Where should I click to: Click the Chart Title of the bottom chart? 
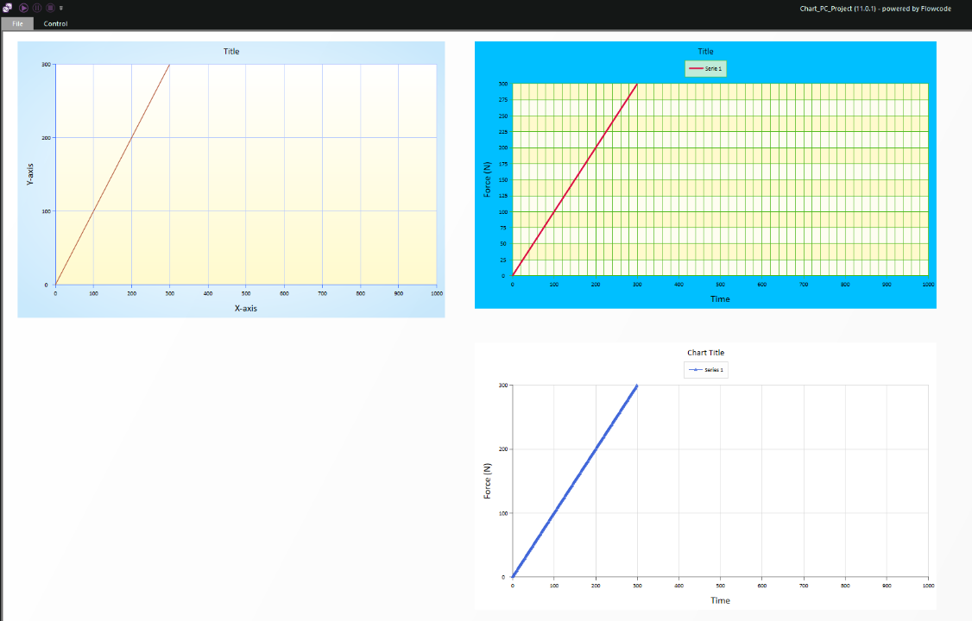(705, 352)
